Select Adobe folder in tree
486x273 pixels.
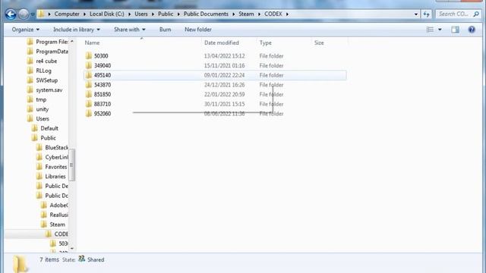(x=54, y=205)
